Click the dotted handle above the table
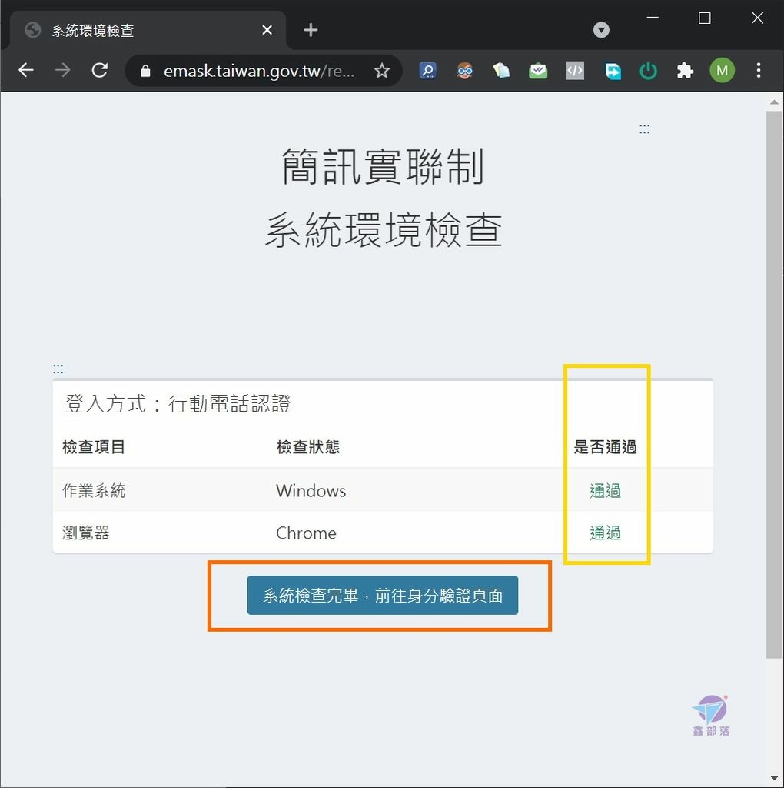 [x=58, y=369]
